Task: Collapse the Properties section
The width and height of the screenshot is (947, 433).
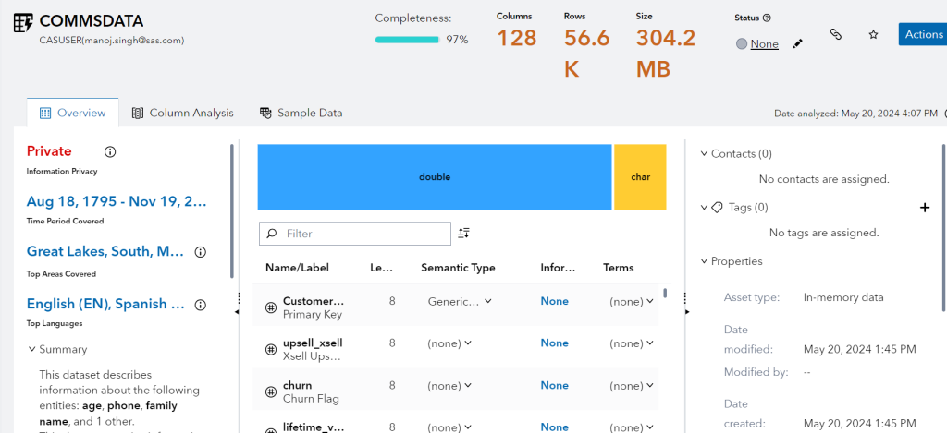Action: pyautogui.click(x=704, y=261)
